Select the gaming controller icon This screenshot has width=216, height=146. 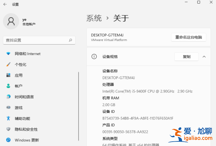click(x=8, y=107)
